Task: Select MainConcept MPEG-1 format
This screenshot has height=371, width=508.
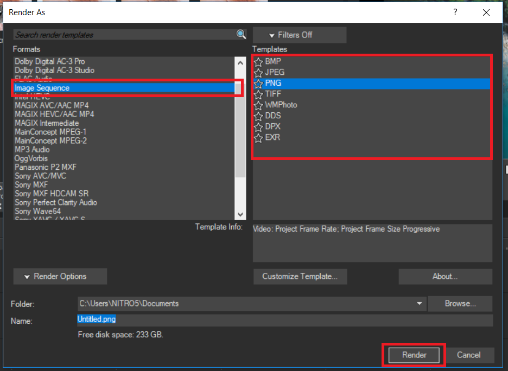Action: [x=124, y=132]
